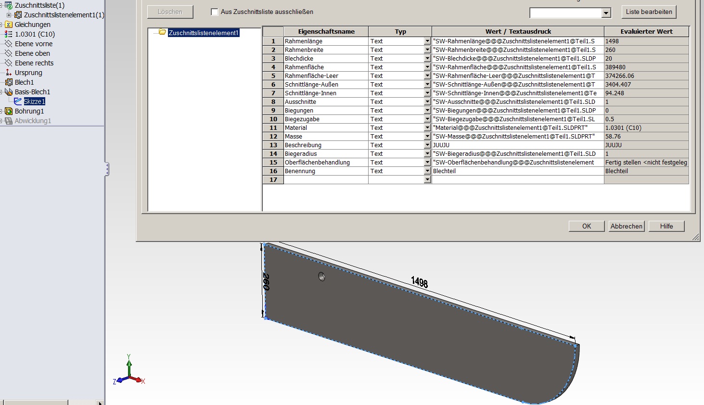Expand the Zuschnittslistenelement1(1) node in feature tree
Image resolution: width=704 pixels, height=405 pixels.
(x=9, y=15)
